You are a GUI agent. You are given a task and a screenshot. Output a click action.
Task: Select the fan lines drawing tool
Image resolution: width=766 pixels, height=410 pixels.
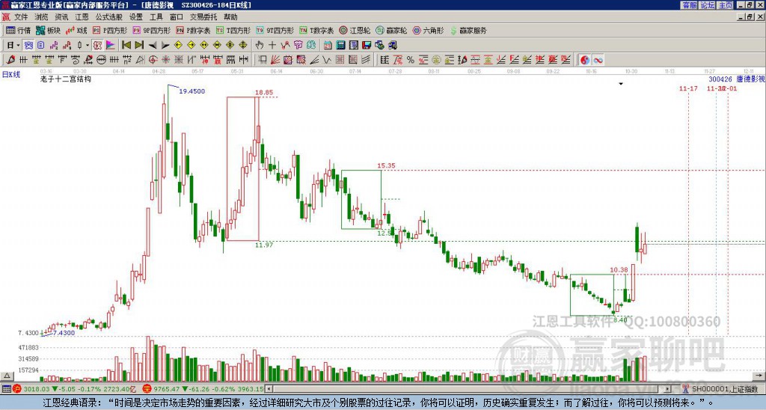(x=275, y=60)
